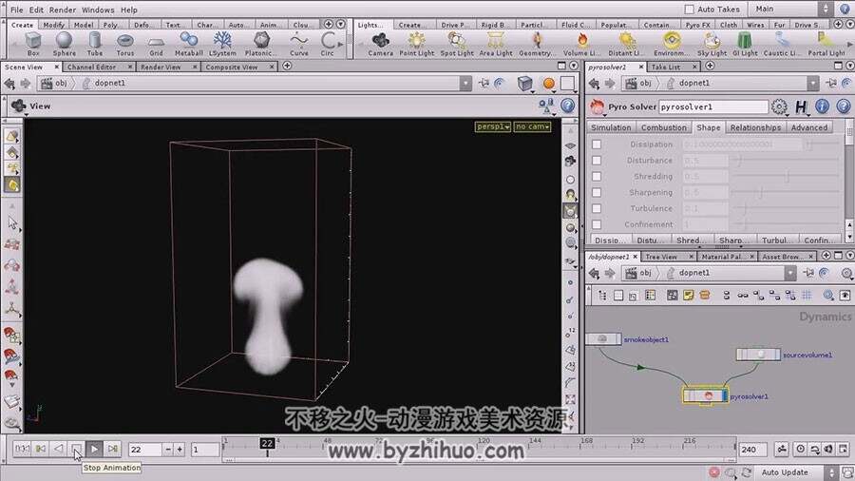The image size is (855, 481).
Task: Click the Pyro Solver name field
Action: pyautogui.click(x=713, y=106)
